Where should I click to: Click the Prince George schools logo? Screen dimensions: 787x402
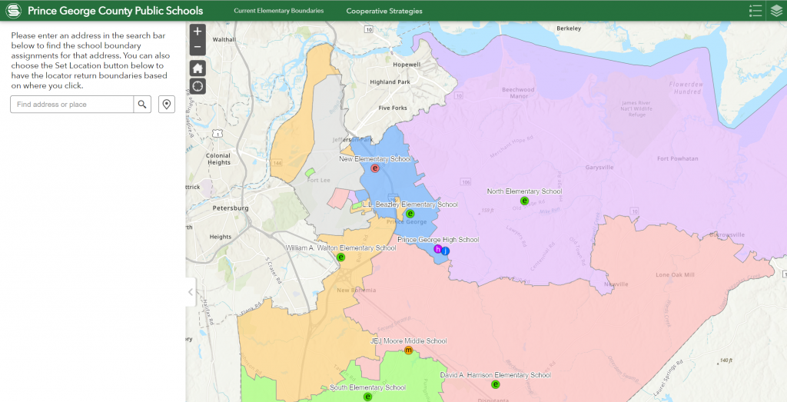[x=13, y=11]
